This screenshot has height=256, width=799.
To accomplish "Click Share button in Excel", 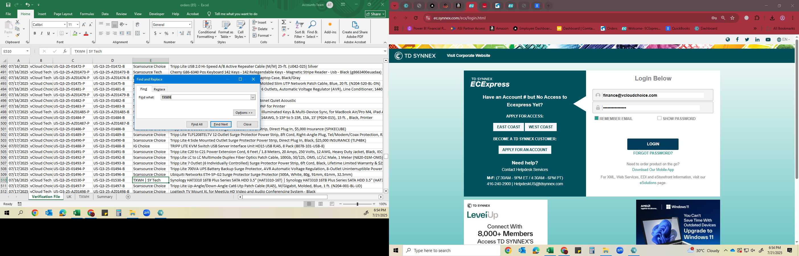I will pos(375,14).
